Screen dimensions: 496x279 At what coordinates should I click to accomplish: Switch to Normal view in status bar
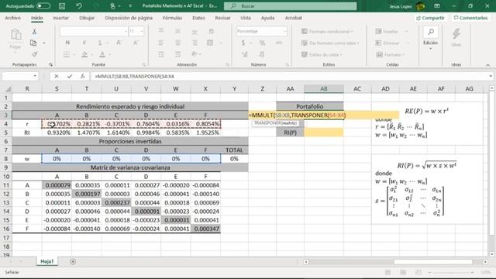[x=387, y=272]
